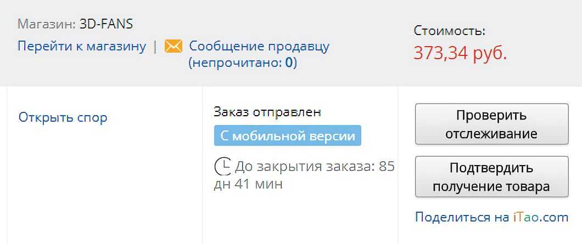The image size is (582, 244).
Task: Click the Стоимость: label
Action: [449, 31]
